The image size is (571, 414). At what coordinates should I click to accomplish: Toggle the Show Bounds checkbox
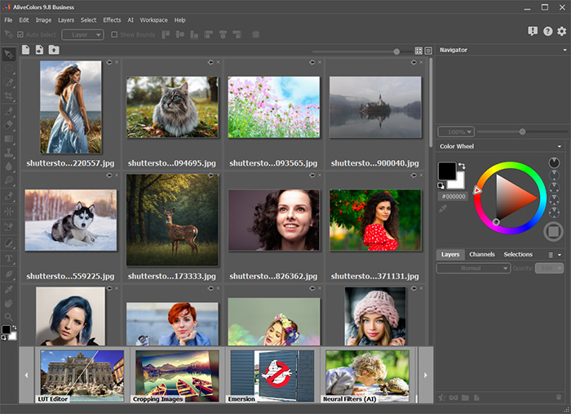coord(114,34)
